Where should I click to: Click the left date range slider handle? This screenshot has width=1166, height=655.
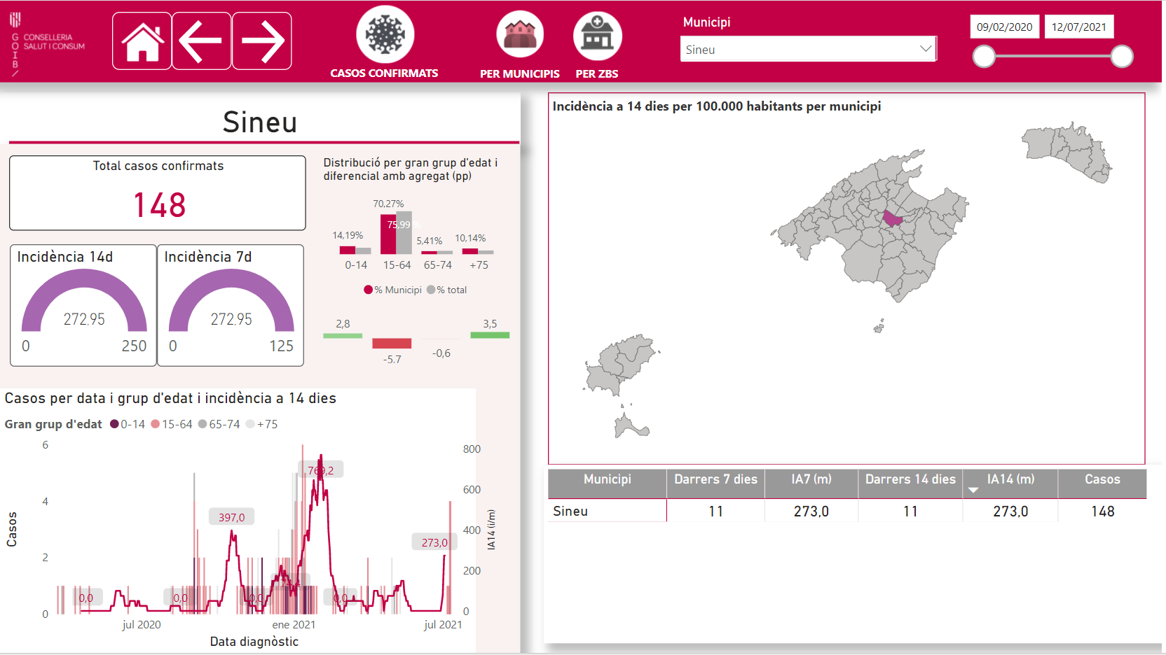[984, 57]
